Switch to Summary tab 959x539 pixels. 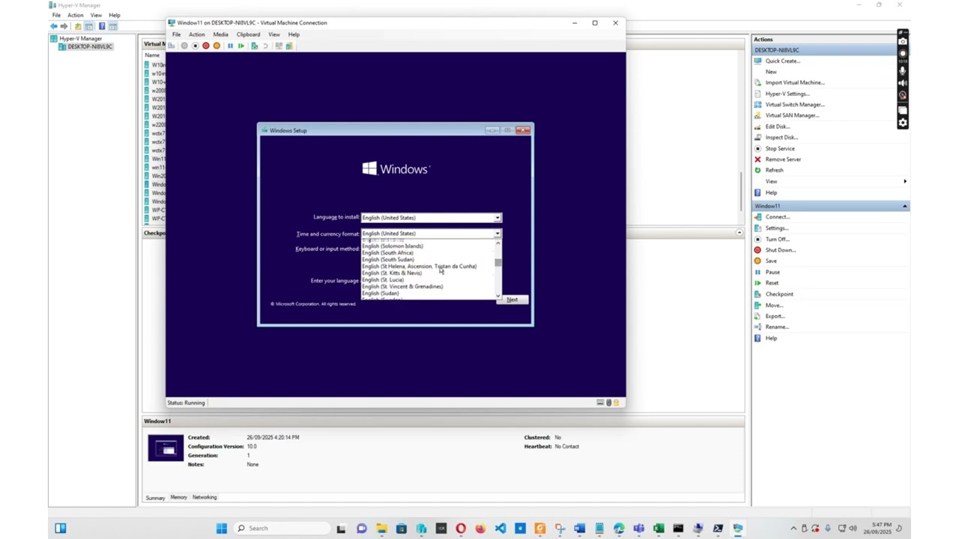(x=155, y=498)
